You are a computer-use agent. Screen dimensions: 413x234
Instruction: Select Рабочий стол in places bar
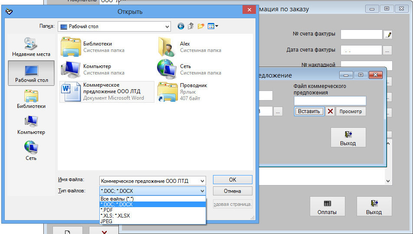tap(31, 73)
